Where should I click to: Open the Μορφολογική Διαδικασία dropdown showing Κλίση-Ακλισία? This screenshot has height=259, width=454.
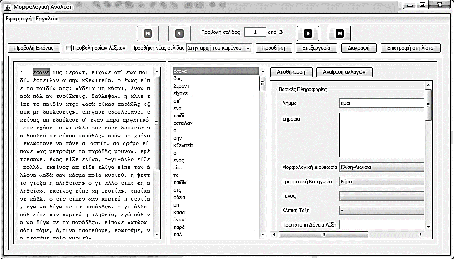point(382,167)
